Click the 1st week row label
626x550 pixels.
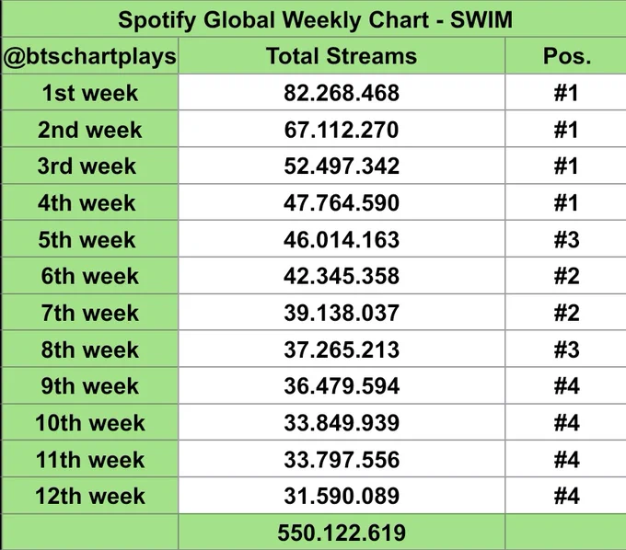(x=90, y=93)
